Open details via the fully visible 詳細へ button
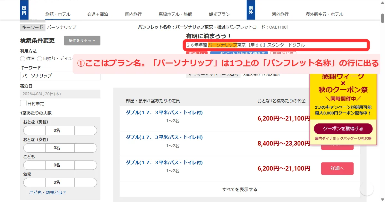The height and width of the screenshot is (202, 385). coord(337,168)
